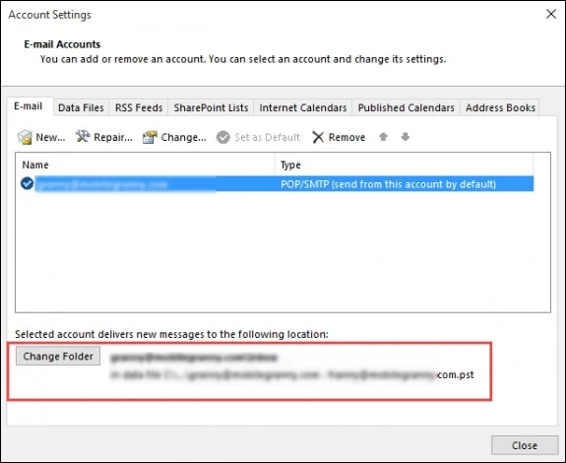
Task: Open the Data Files tab
Action: coord(81,107)
